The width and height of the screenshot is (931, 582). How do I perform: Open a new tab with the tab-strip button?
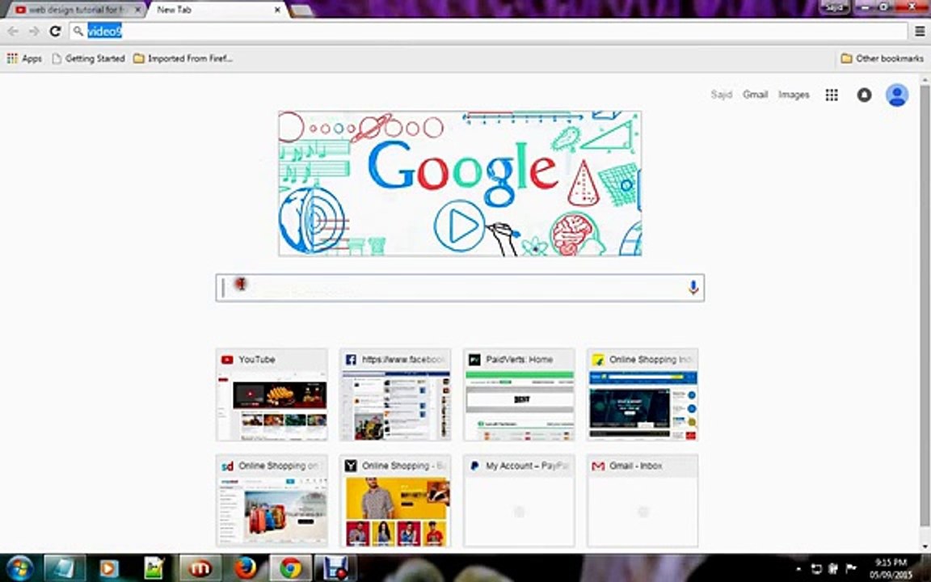pos(301,10)
